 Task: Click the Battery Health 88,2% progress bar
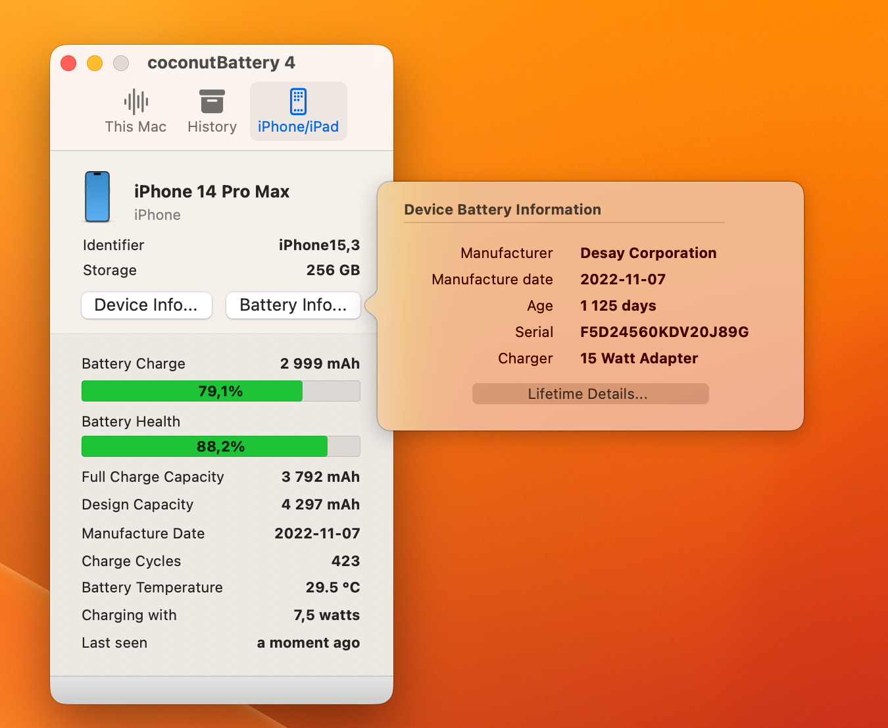(x=220, y=446)
